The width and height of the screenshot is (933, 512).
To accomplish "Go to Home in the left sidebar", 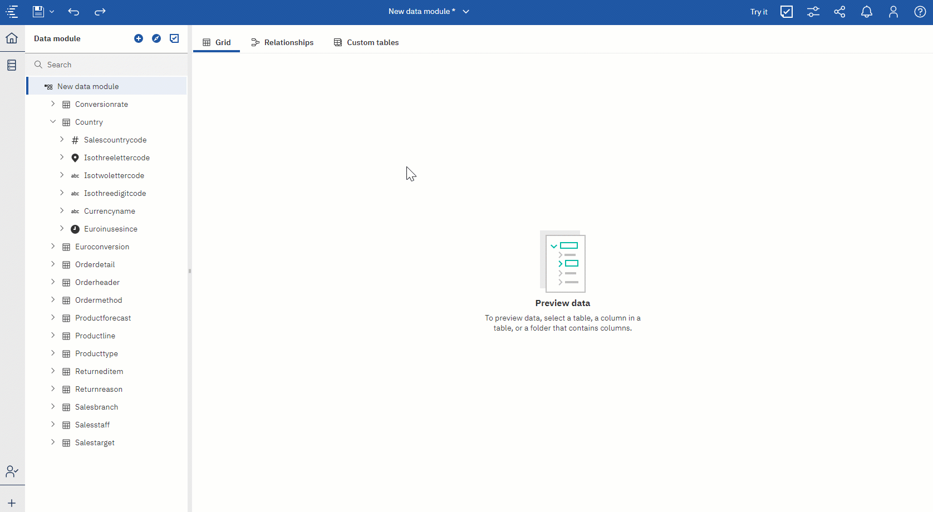I will pos(12,38).
